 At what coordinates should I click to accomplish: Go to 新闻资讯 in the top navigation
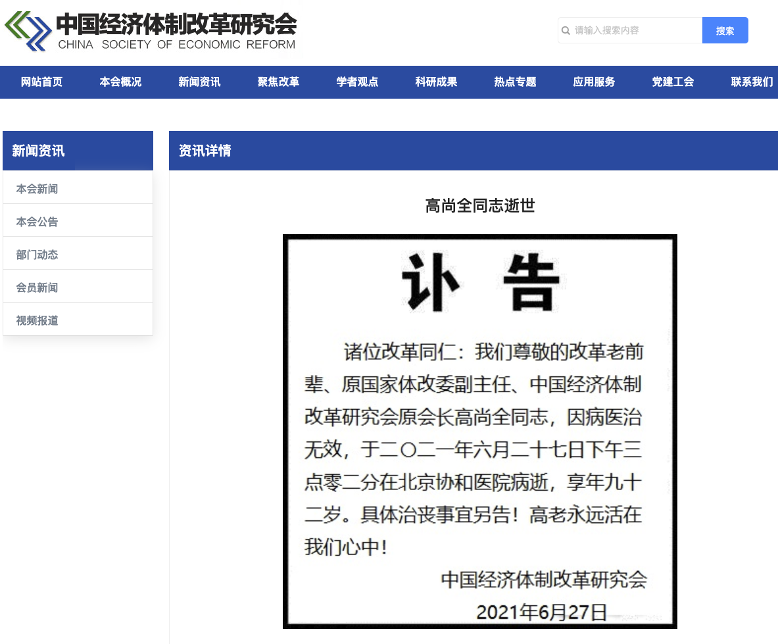point(199,82)
